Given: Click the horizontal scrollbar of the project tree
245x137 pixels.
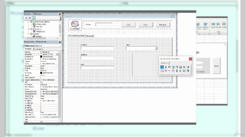Looking at the screenshot, I should pos(41,38).
